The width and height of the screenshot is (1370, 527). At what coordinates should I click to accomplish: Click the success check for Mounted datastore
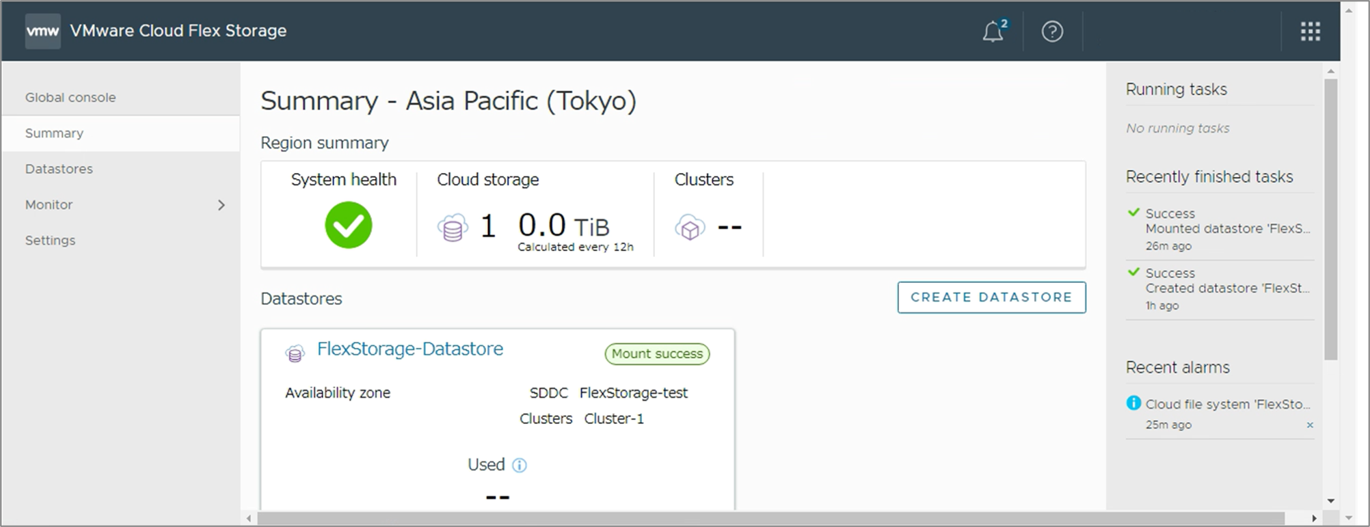tap(1133, 213)
